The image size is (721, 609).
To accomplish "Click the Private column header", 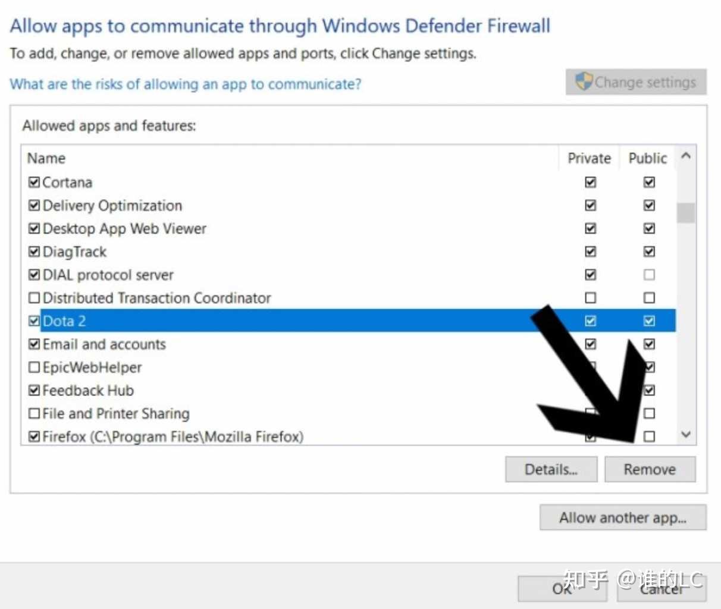I will (x=590, y=158).
